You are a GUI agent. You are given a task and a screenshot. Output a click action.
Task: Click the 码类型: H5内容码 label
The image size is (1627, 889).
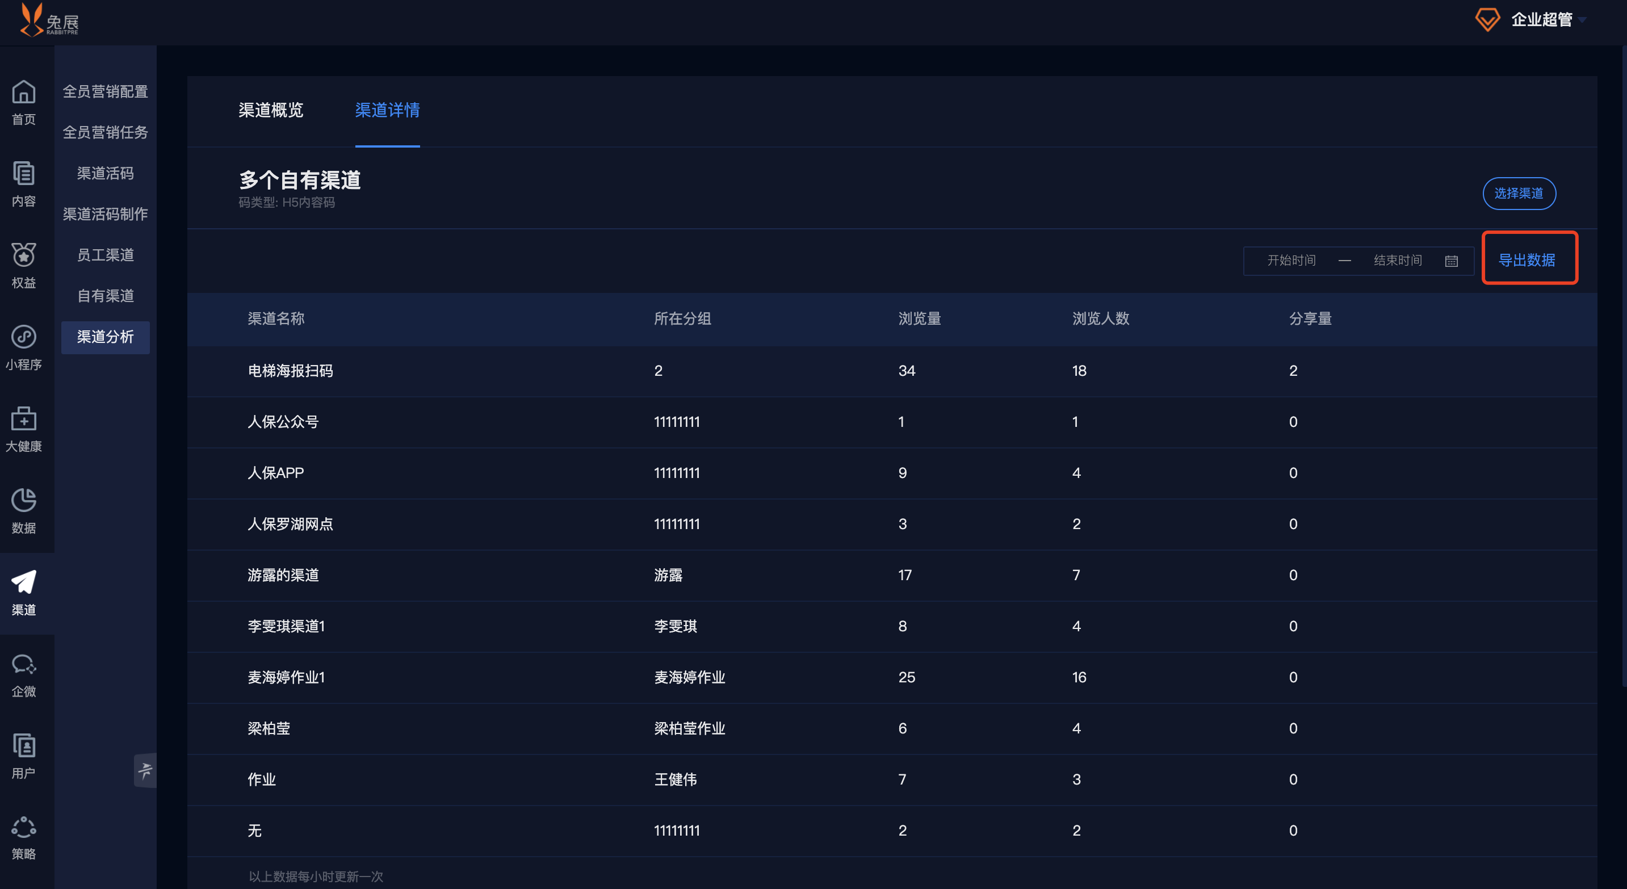click(x=286, y=203)
